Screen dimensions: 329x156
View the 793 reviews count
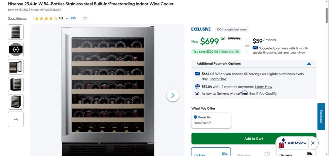[73, 18]
